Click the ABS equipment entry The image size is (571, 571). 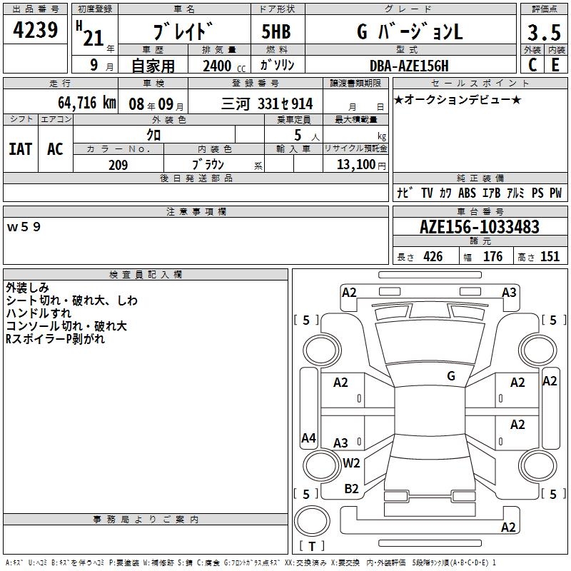pyautogui.click(x=467, y=193)
